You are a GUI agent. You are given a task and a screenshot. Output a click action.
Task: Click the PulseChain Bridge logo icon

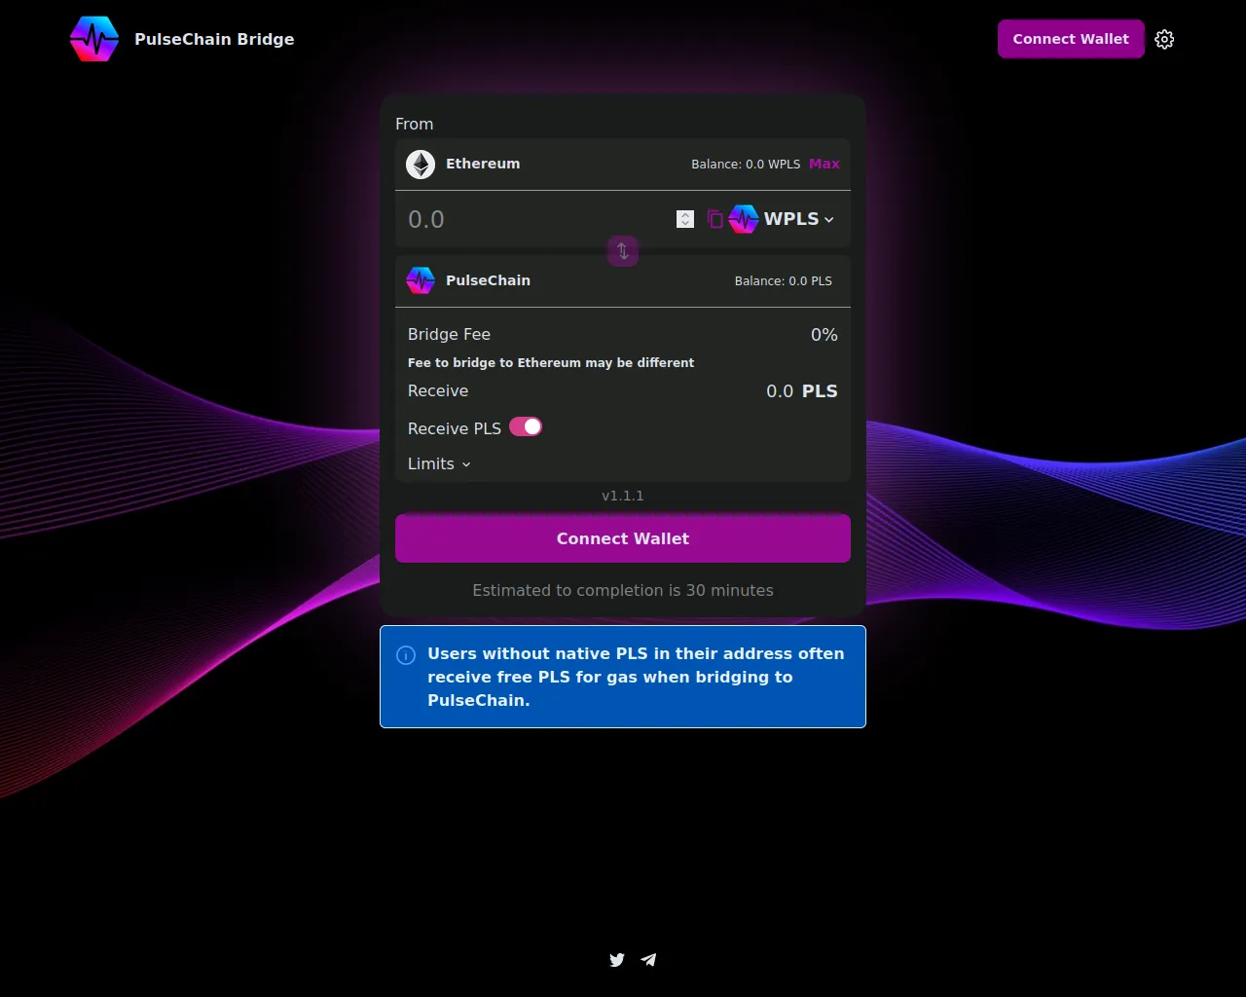[94, 39]
